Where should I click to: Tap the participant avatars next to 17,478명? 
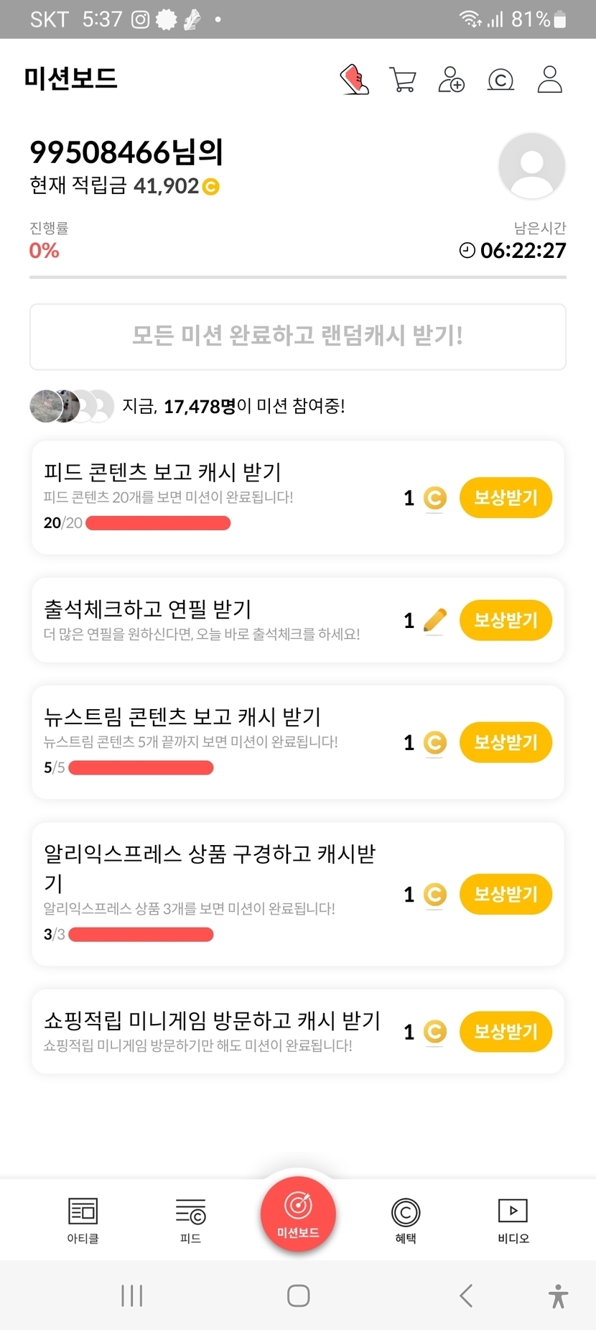click(71, 407)
